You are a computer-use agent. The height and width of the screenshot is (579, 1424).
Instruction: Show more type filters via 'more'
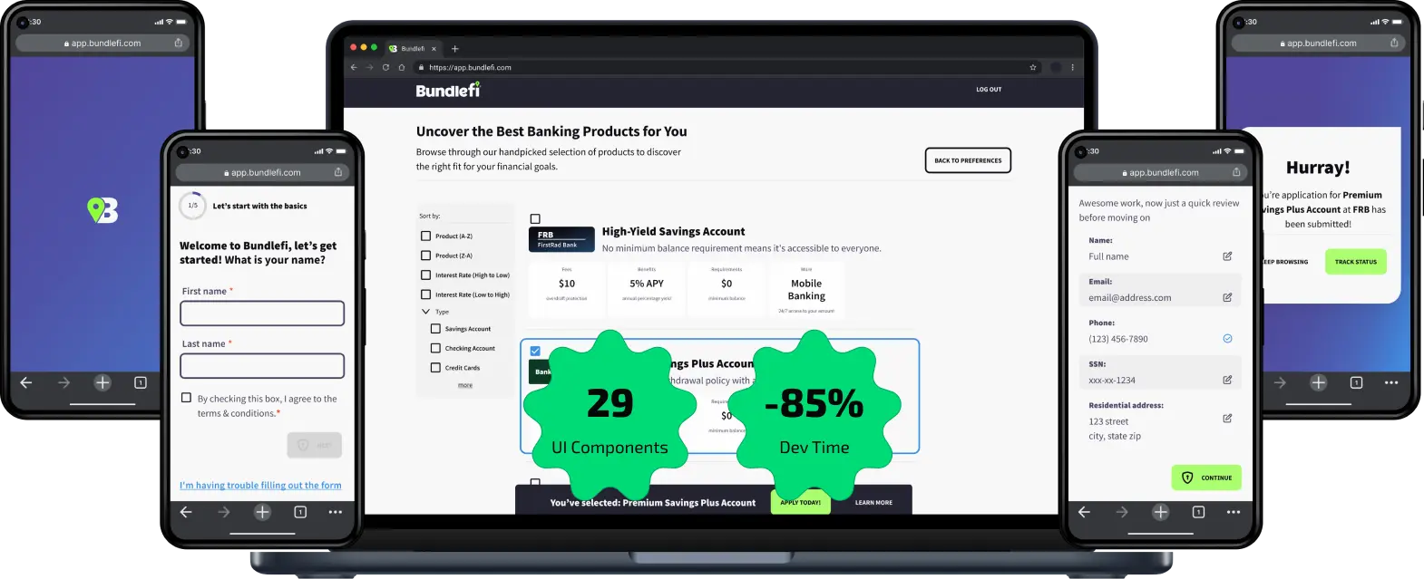(x=465, y=385)
